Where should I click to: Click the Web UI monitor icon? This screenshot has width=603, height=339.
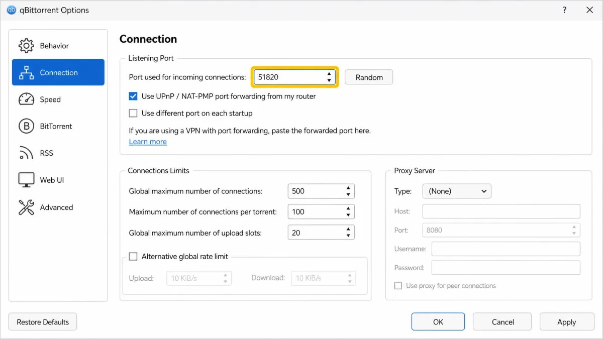pyautogui.click(x=26, y=180)
